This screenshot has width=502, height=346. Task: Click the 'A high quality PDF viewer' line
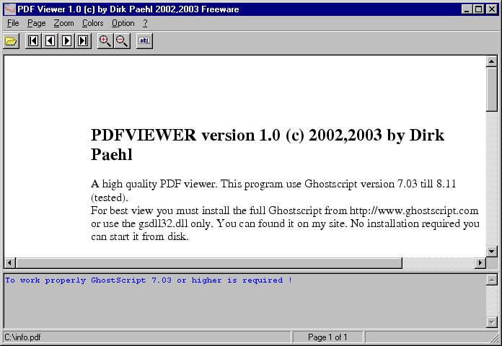pyautogui.click(x=273, y=184)
